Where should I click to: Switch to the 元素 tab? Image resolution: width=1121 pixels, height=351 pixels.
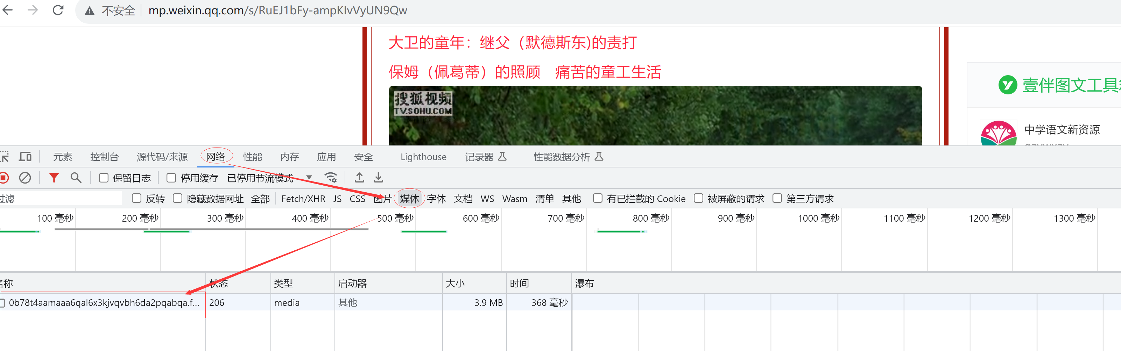tap(63, 157)
